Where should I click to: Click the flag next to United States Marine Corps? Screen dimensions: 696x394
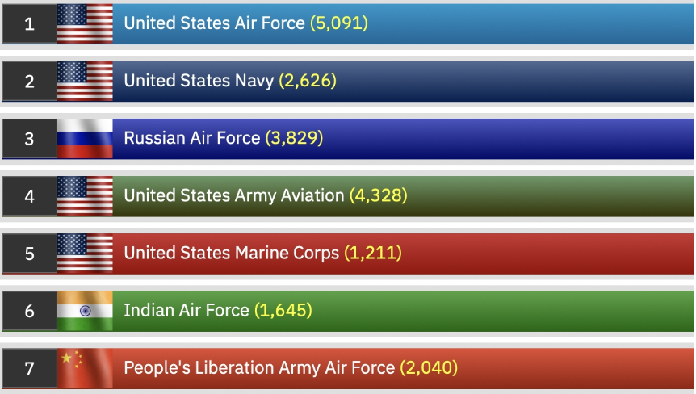point(85,253)
